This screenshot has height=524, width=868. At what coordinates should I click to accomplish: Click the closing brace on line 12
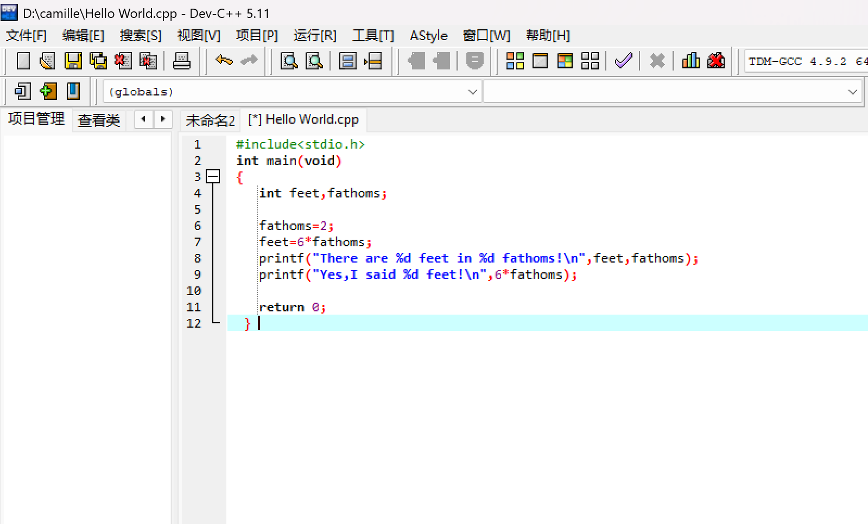point(248,323)
